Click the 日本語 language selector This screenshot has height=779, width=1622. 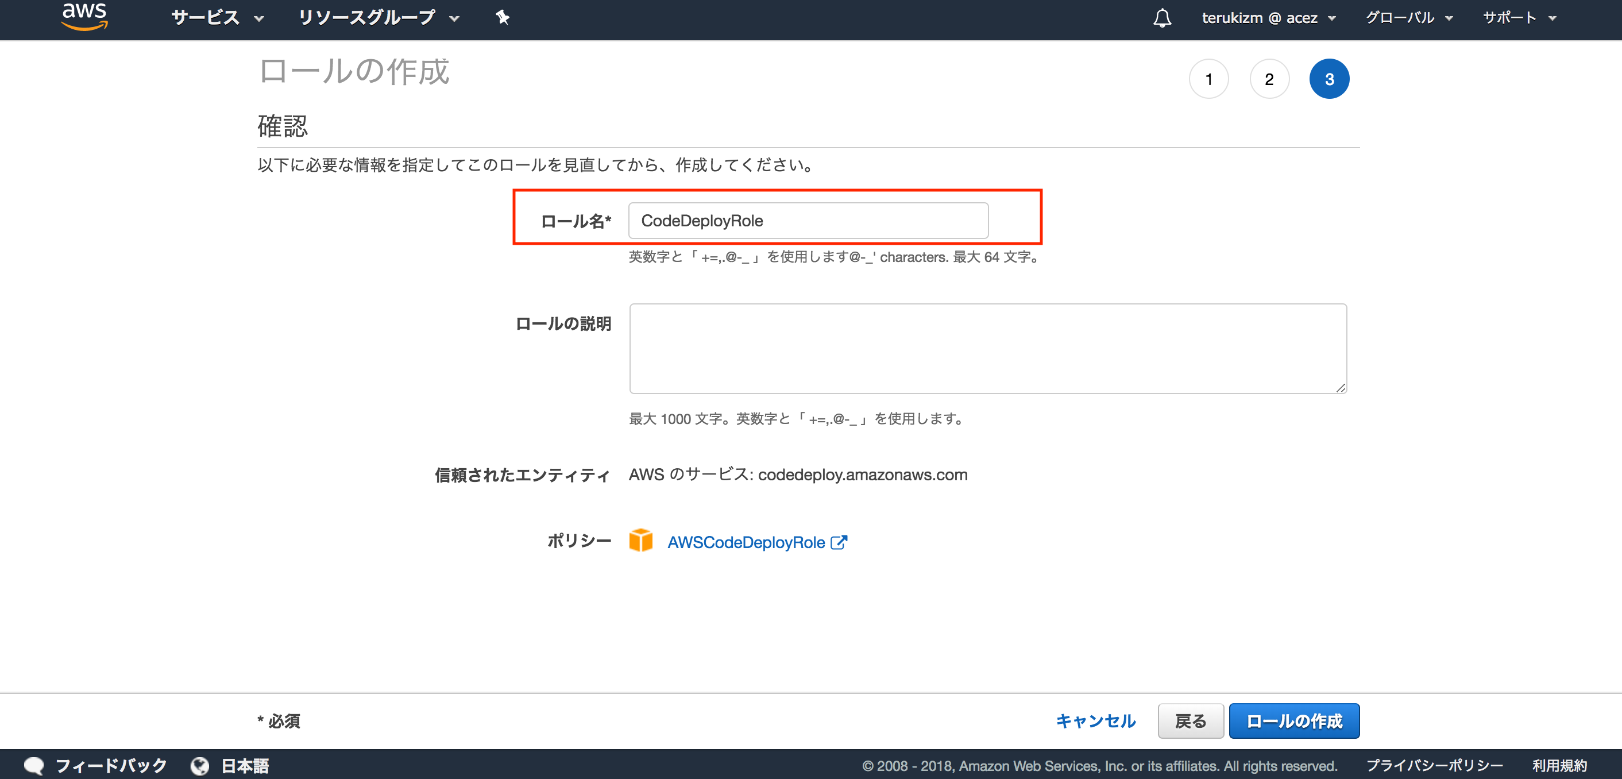[245, 766]
